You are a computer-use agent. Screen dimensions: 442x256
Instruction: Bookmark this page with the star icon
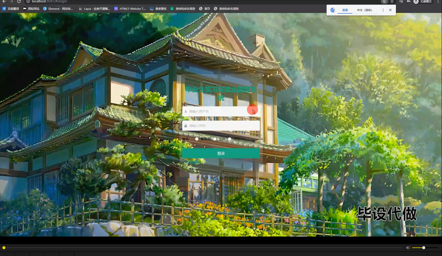coord(392,1)
